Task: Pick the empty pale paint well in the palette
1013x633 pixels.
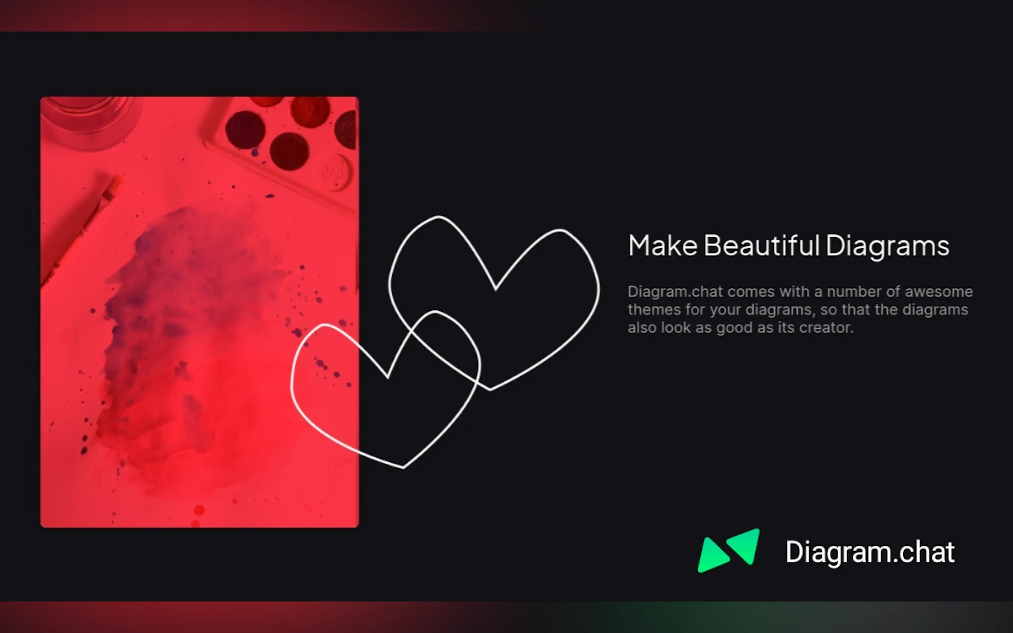Action: [335, 172]
